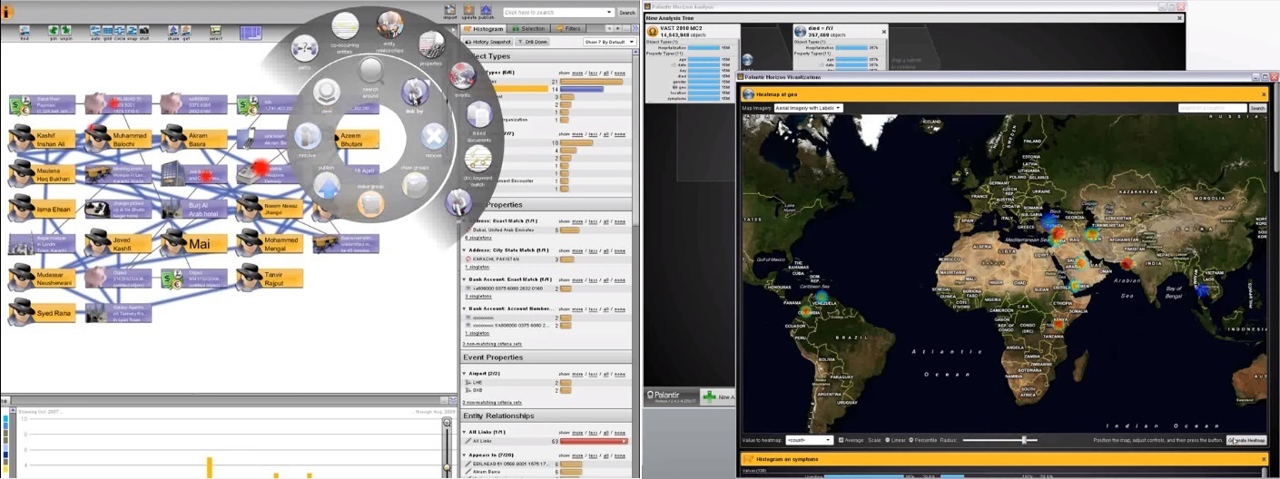This screenshot has width=1280, height=479.
Task: Collapse the Event Properties section header
Action: click(546, 357)
